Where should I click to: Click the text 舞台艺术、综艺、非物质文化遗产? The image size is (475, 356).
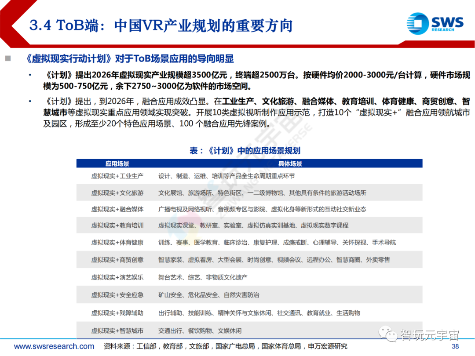pos(203,277)
